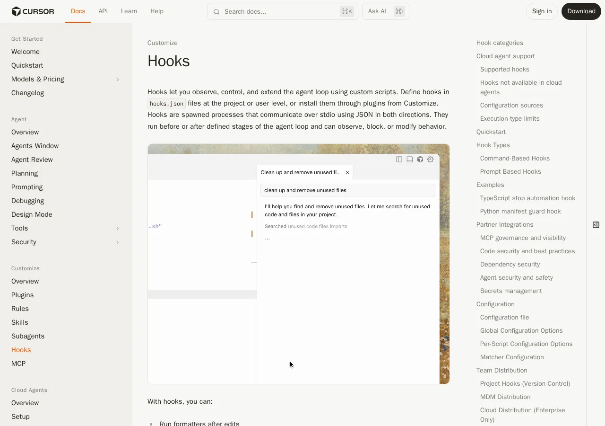Image resolution: width=605 pixels, height=426 pixels.
Task: Toggle the right sidebar panel icon
Action: coord(596,225)
